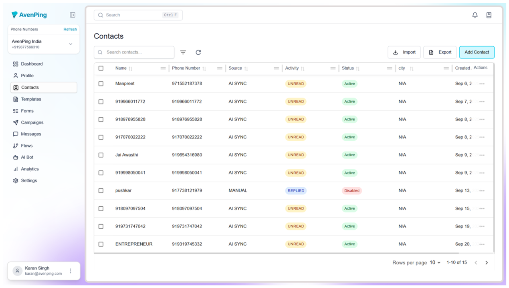
Task: Refresh the contacts list icon
Action: point(198,52)
